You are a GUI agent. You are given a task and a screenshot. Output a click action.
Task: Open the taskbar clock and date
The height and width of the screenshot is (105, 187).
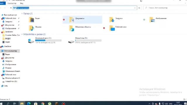(178, 104)
